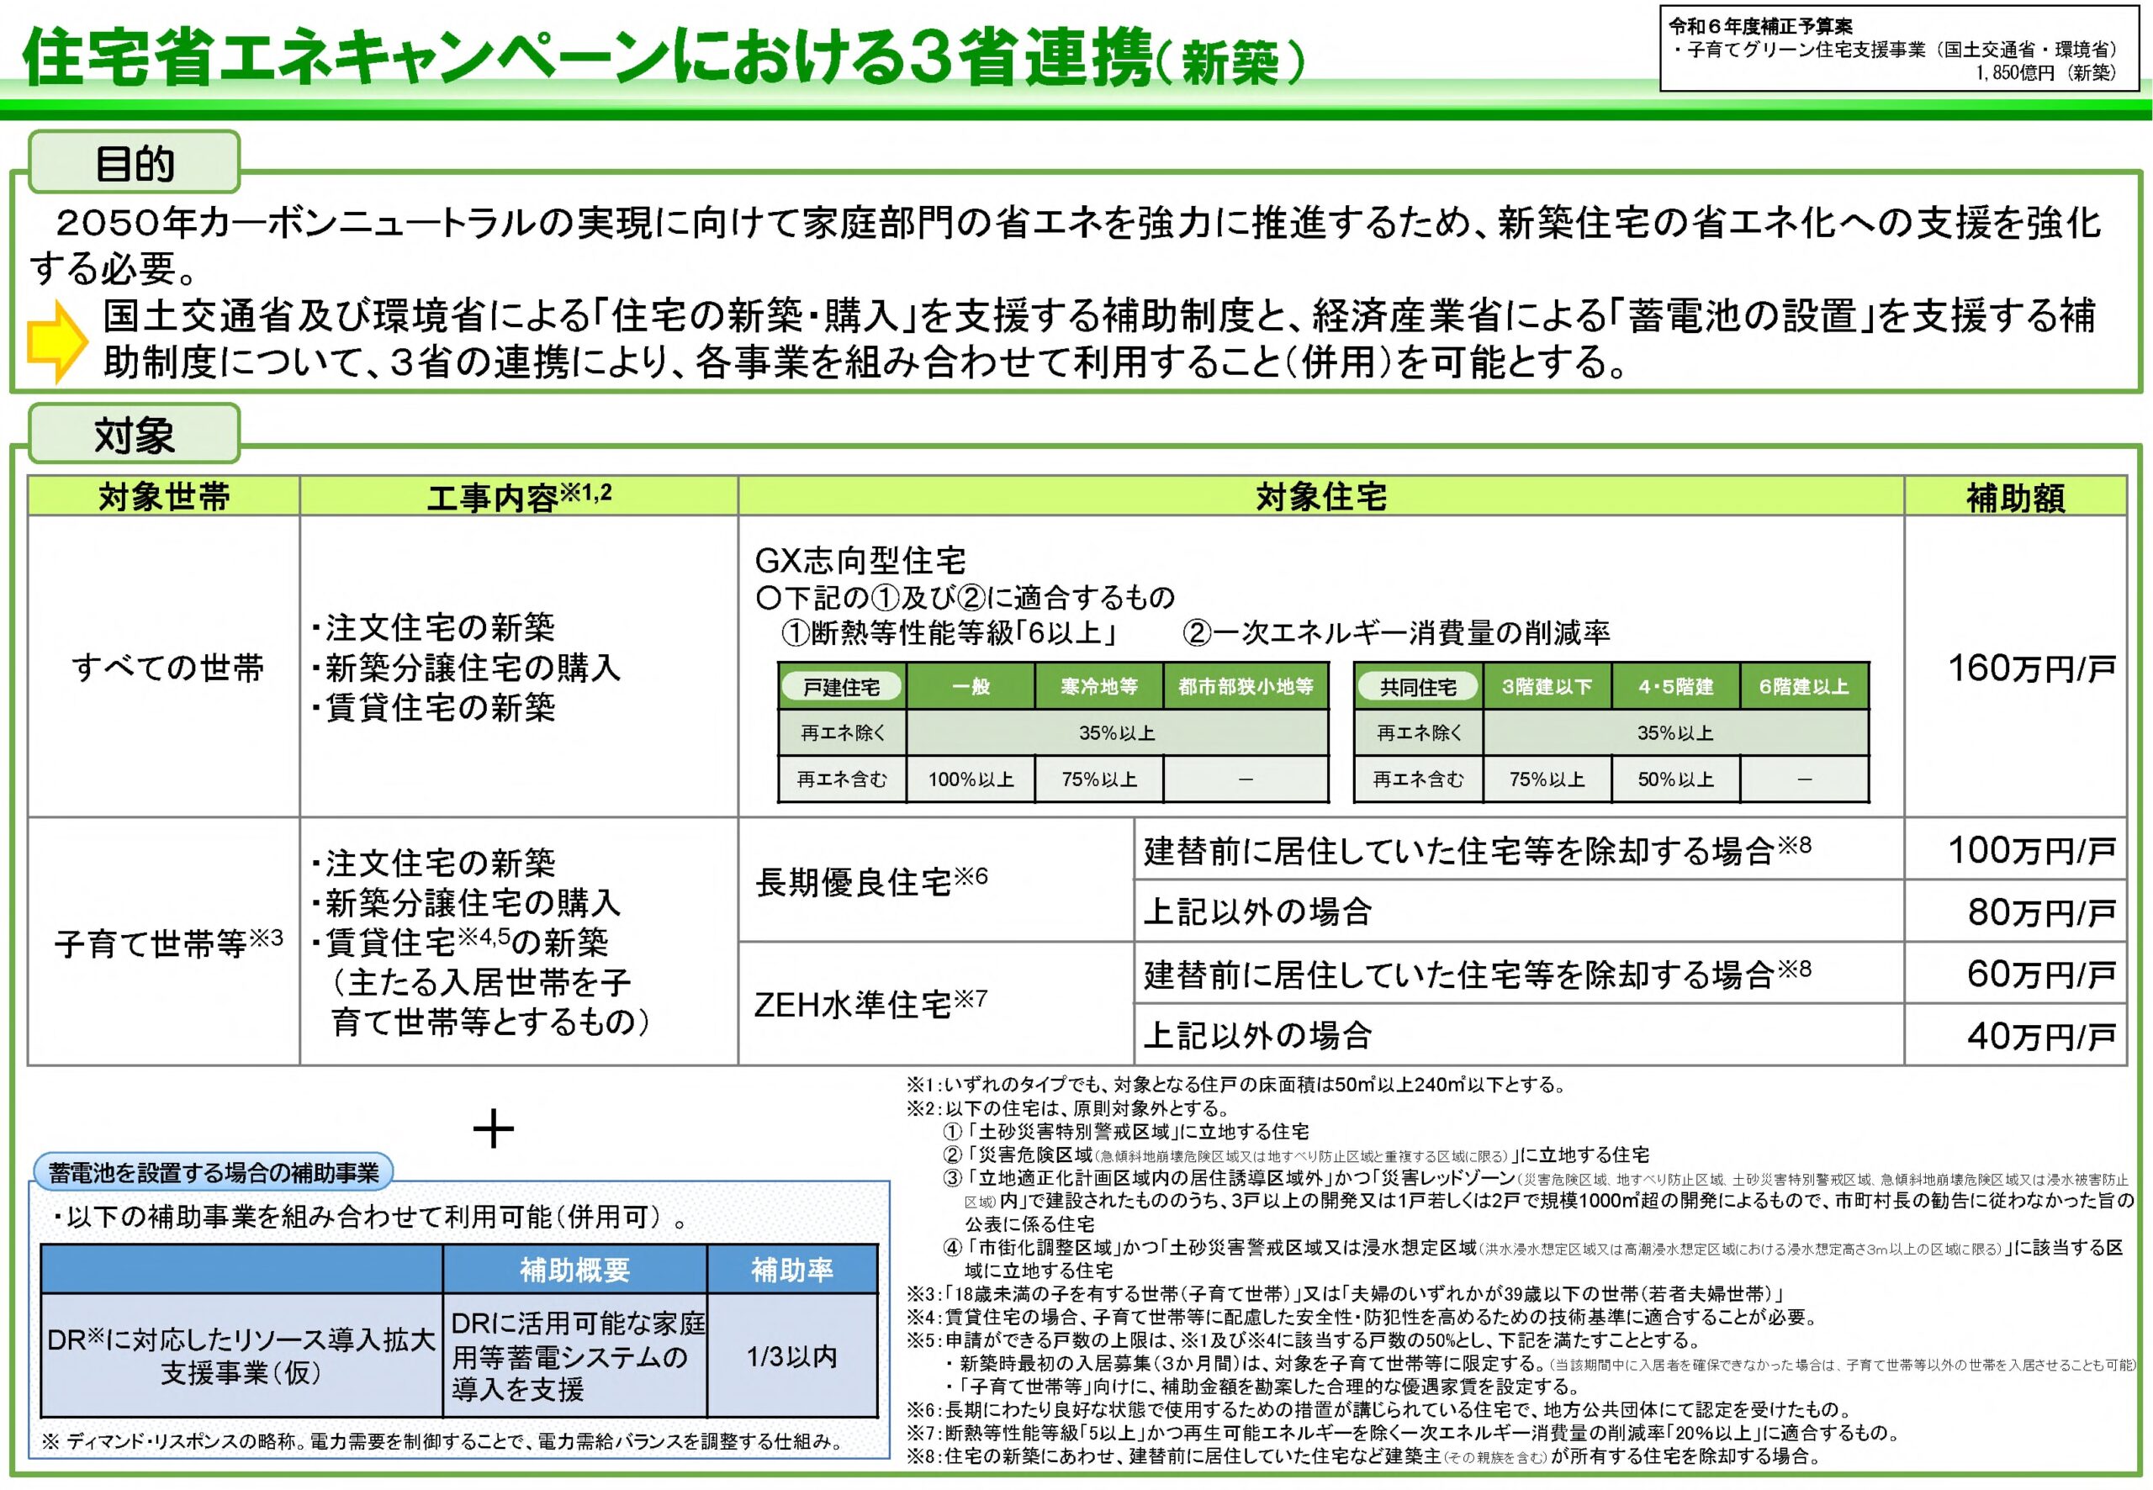2153x1490 pixels.
Task: Click the 令和6年度補正予算案 box at top right
Action: [x=1899, y=50]
